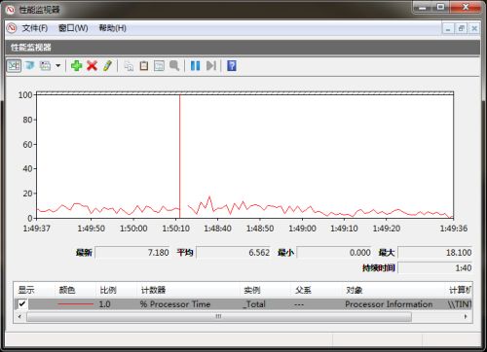The height and width of the screenshot is (352, 487).
Task: Pause the display with freeze button
Action: [x=195, y=66]
